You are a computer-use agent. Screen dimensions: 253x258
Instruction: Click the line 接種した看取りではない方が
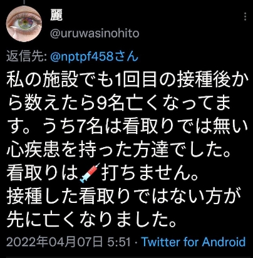[x=125, y=196]
